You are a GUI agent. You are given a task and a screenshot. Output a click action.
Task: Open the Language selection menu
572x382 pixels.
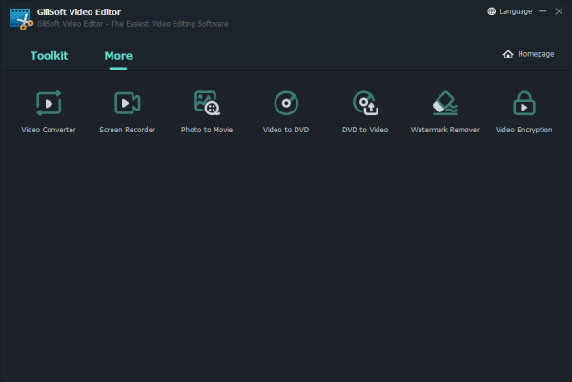coord(509,11)
